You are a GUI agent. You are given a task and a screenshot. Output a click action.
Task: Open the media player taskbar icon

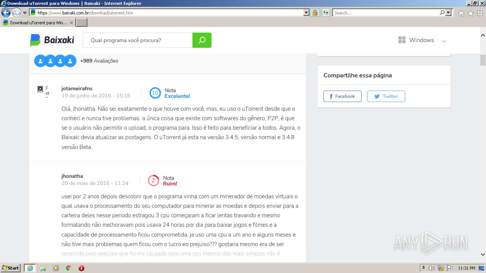56,268
